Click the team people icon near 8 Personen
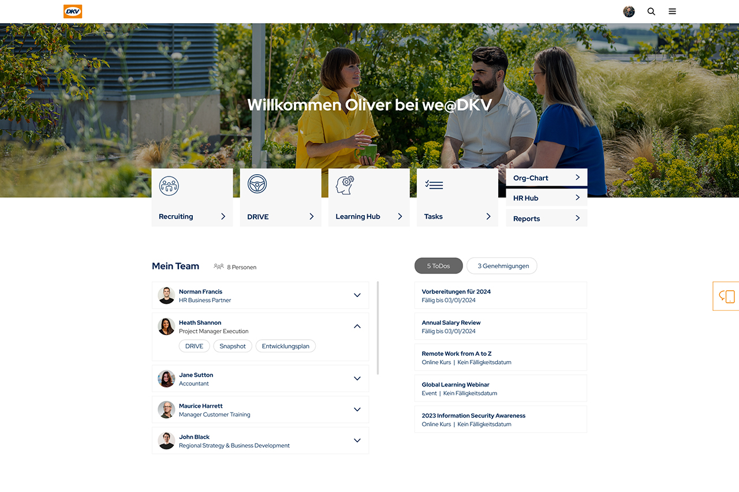Image resolution: width=739 pixels, height=492 pixels. [219, 266]
